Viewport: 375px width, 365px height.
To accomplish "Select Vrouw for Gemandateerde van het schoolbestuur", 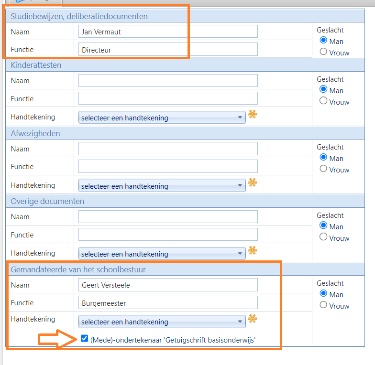I will [x=323, y=305].
